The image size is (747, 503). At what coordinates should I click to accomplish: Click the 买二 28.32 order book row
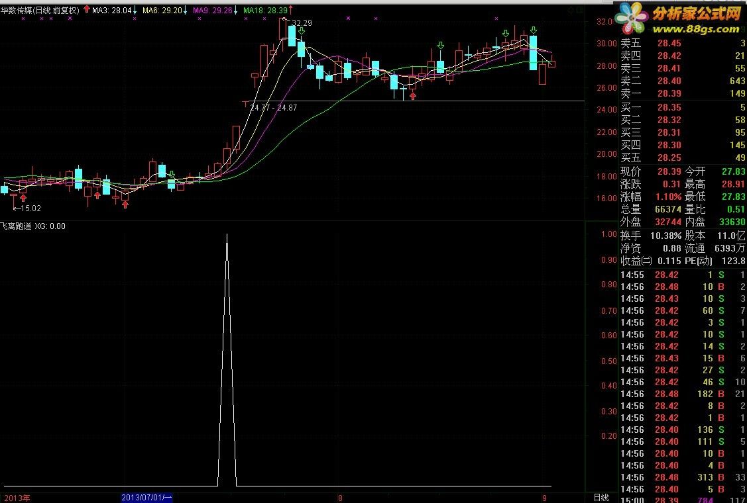click(683, 120)
